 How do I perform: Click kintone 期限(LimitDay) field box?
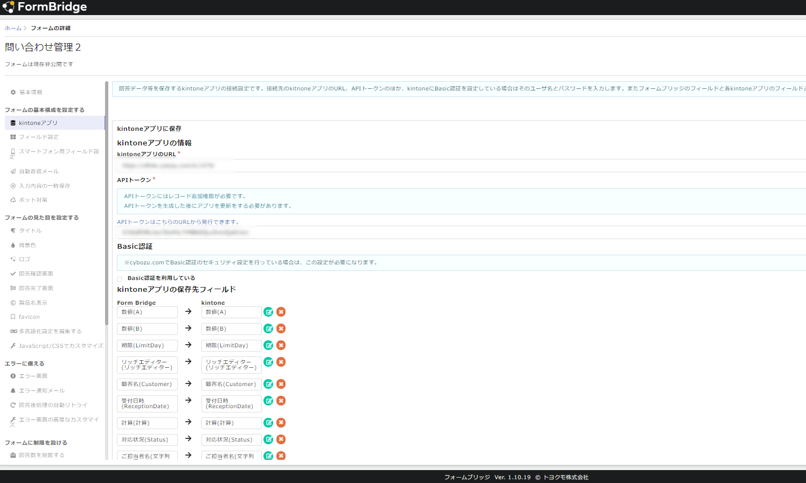pyautogui.click(x=231, y=346)
